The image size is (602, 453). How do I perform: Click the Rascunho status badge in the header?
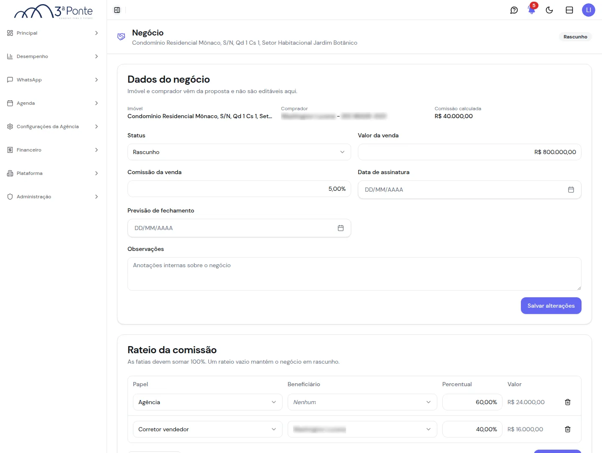(575, 37)
